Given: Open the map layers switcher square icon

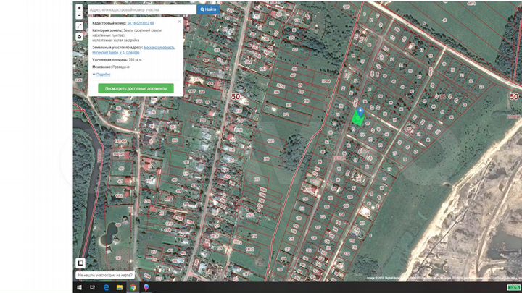Looking at the screenshot, I should pyautogui.click(x=80, y=263).
